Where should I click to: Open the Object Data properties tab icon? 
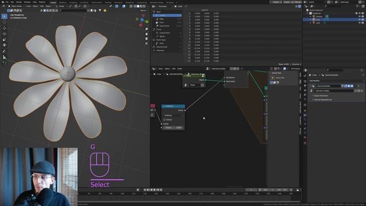tap(305, 133)
